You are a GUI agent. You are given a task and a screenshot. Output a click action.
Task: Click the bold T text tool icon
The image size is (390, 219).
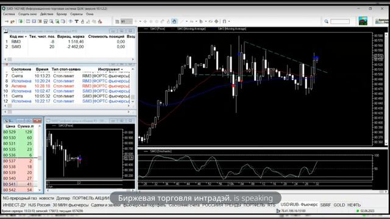tap(77, 22)
